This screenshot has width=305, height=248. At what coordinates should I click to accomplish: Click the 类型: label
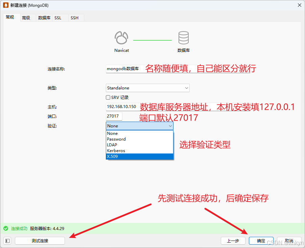52,88
